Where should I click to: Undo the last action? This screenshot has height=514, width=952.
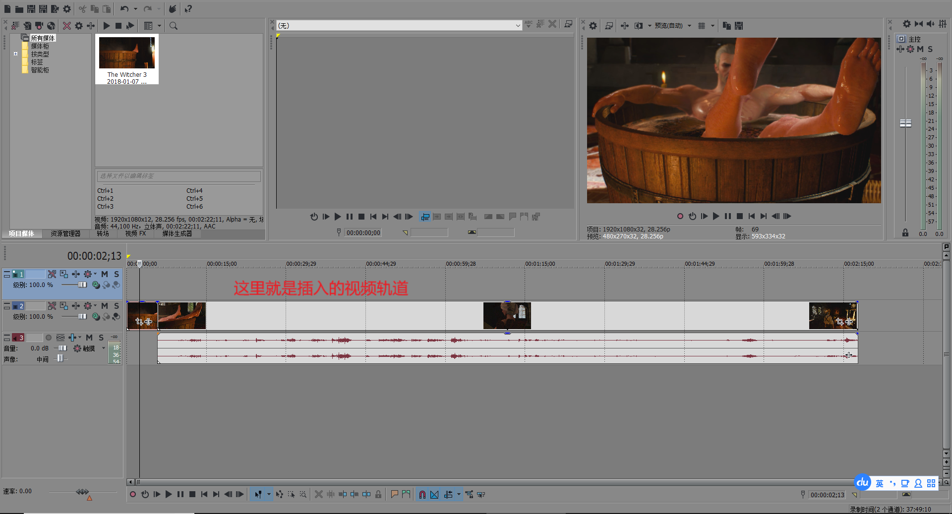[x=124, y=9]
